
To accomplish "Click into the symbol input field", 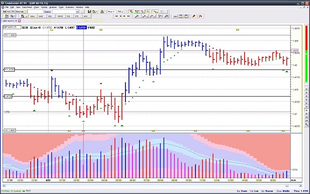I will pyautogui.click(x=35, y=12).
